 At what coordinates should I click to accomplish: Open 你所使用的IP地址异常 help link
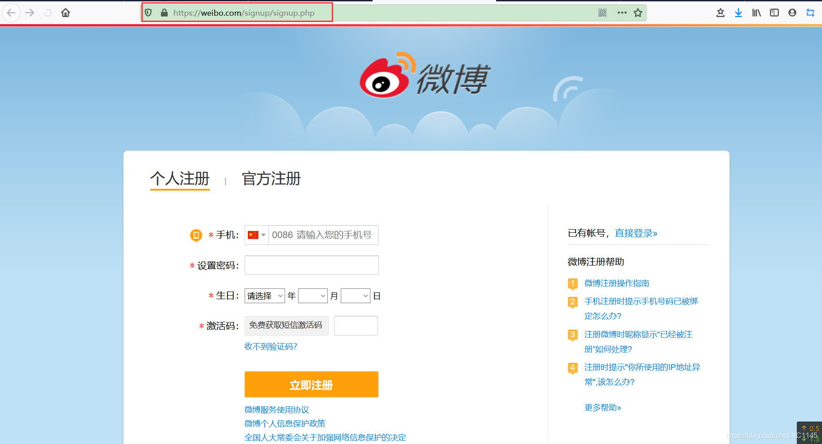click(x=642, y=374)
